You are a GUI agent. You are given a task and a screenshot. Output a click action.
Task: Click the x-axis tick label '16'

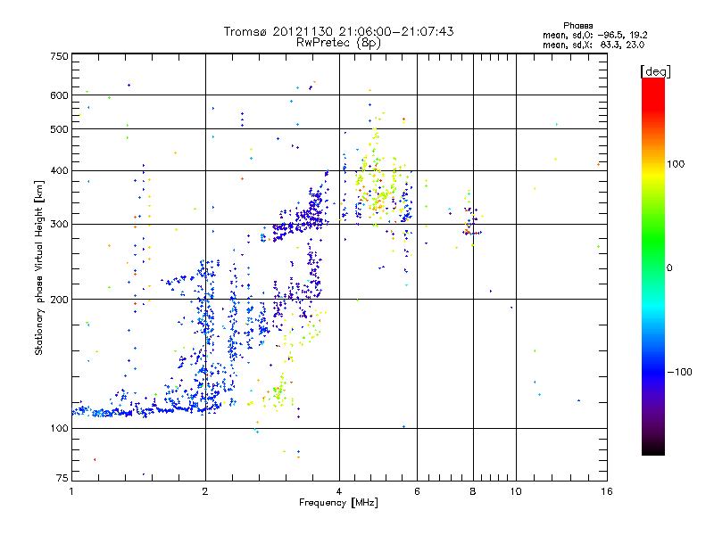pyautogui.click(x=607, y=491)
